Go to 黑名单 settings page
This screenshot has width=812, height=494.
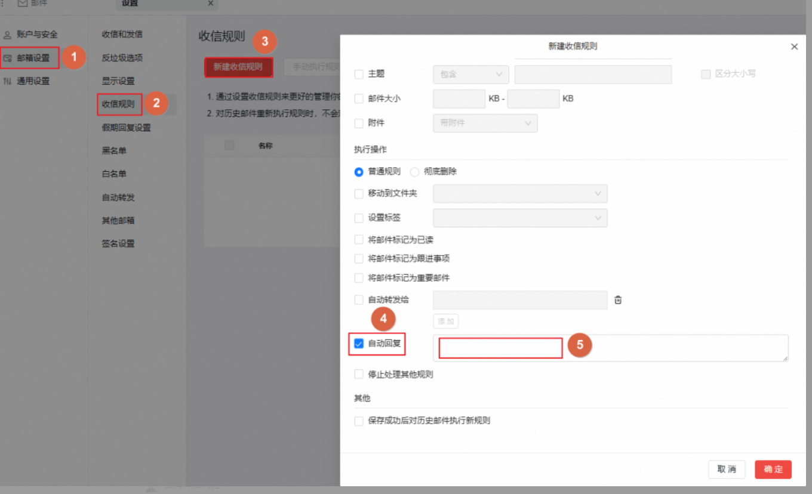[114, 151]
